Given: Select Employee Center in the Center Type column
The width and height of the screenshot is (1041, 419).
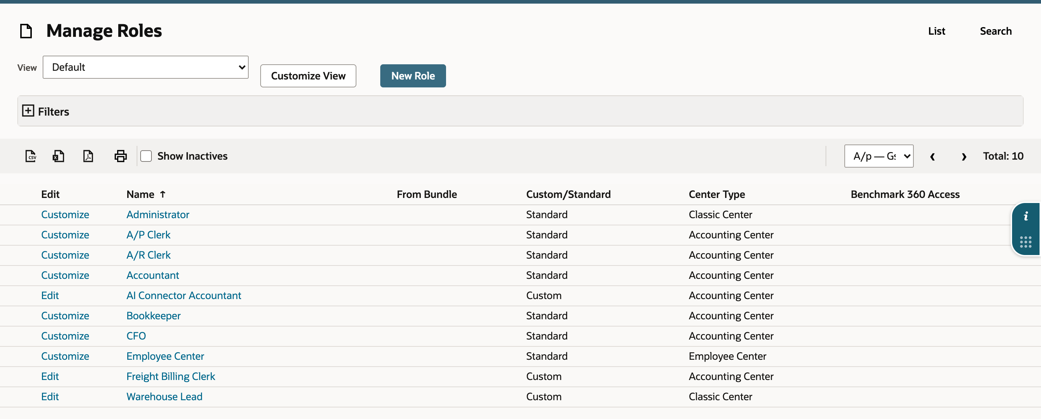Looking at the screenshot, I should coord(727,356).
